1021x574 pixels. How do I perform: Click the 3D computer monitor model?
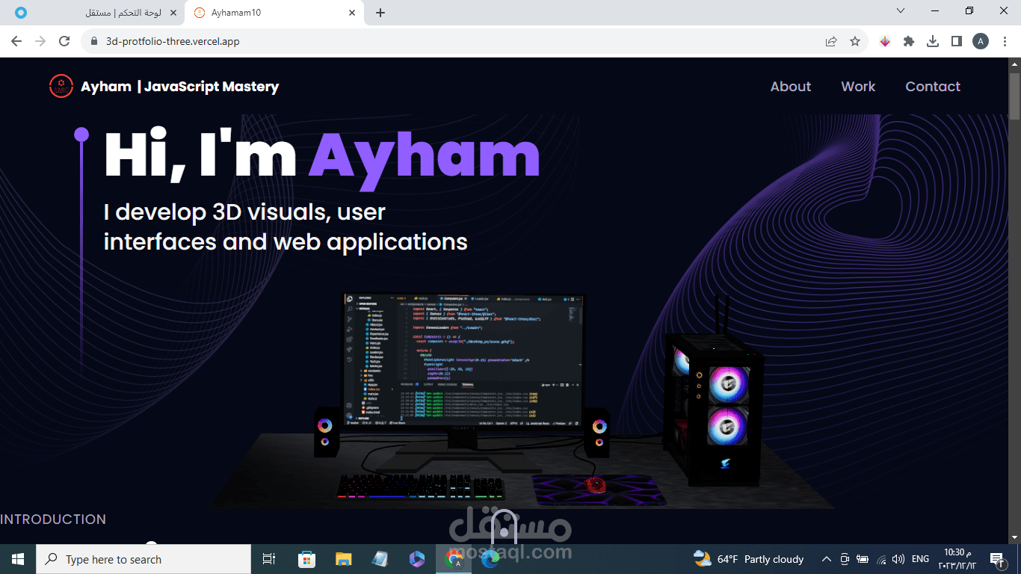coord(463,360)
